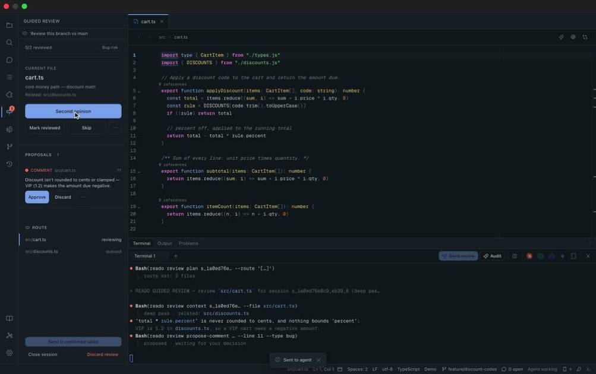
Task: Click the Bug risk tag
Action: tap(110, 47)
